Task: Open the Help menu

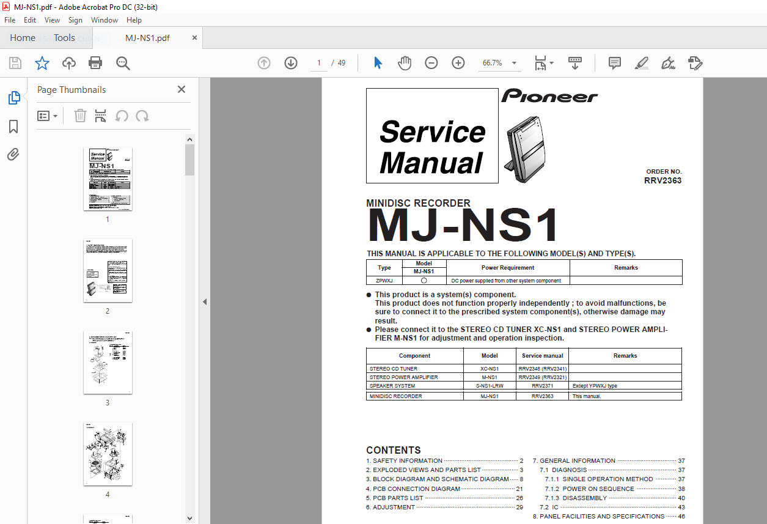Action: coord(134,20)
